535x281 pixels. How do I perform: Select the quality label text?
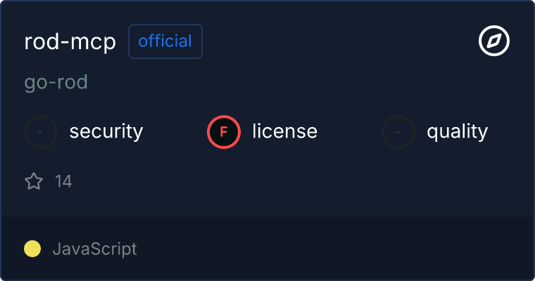click(x=457, y=131)
